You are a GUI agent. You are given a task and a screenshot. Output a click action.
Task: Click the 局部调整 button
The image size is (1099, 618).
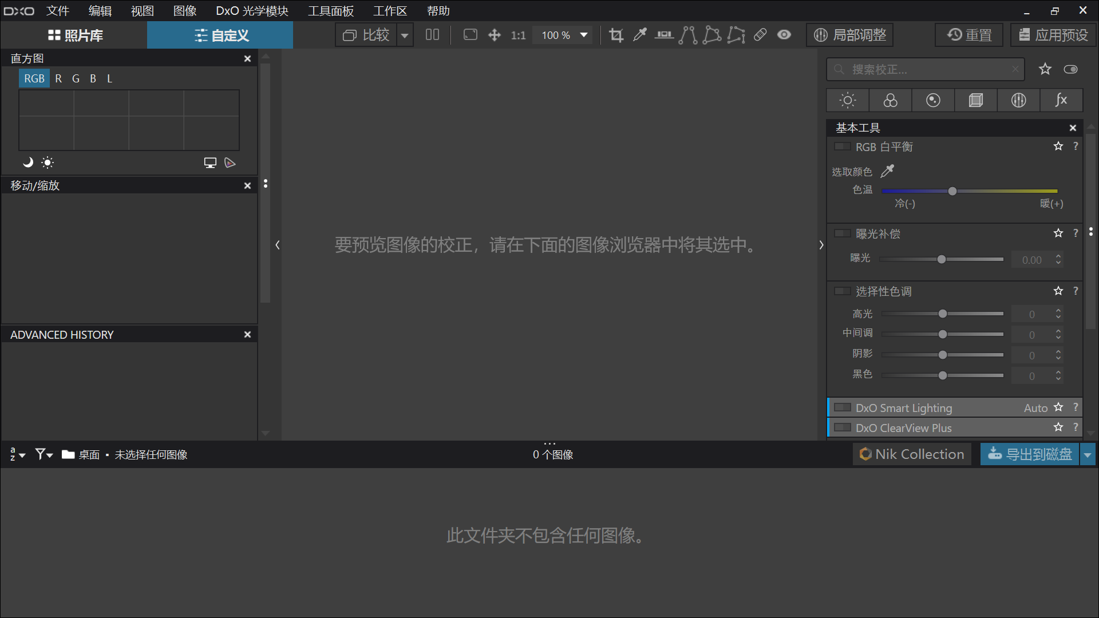point(852,35)
